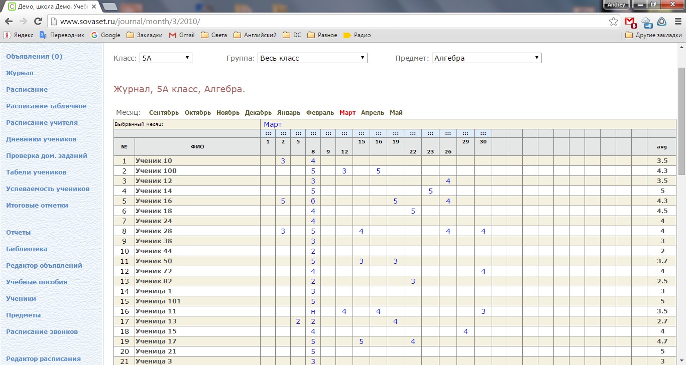Switch to the Сентябрь month
Image resolution: width=686 pixels, height=365 pixels.
tap(164, 113)
